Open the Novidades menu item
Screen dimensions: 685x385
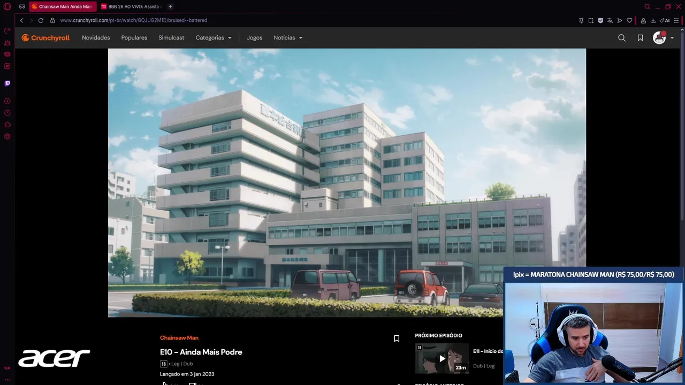(x=96, y=38)
